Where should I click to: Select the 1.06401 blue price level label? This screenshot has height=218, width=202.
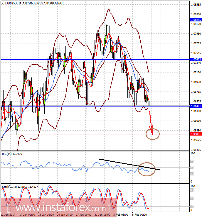click(196, 106)
